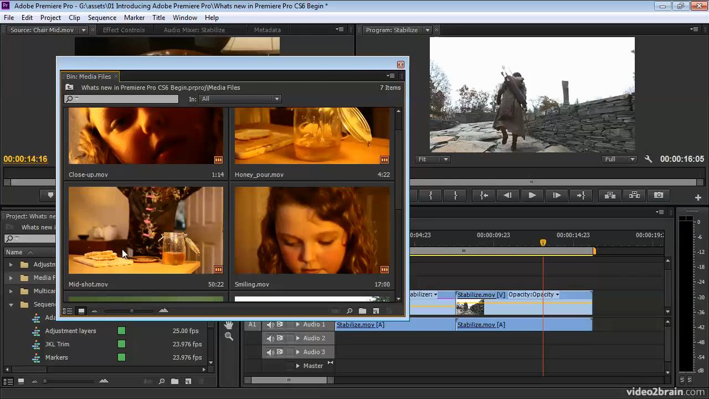
Task: Select the Hand tool
Action: click(229, 325)
